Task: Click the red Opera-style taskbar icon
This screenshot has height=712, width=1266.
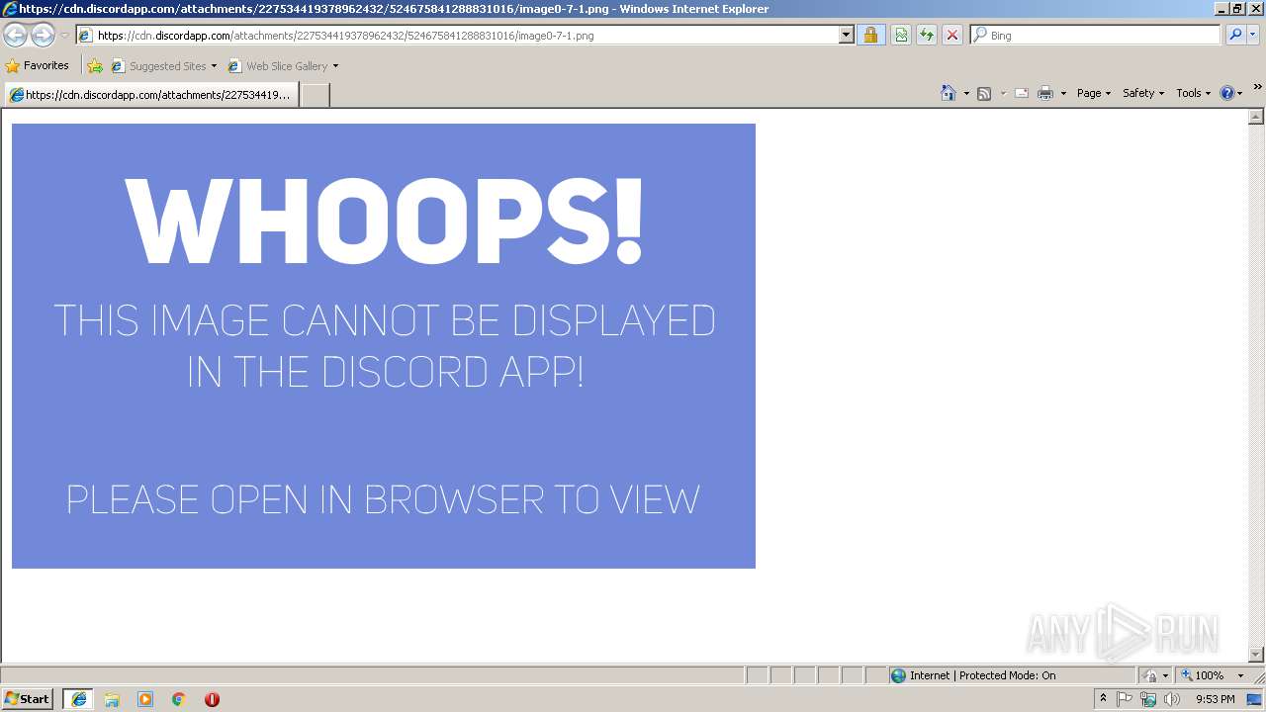Action: click(212, 699)
